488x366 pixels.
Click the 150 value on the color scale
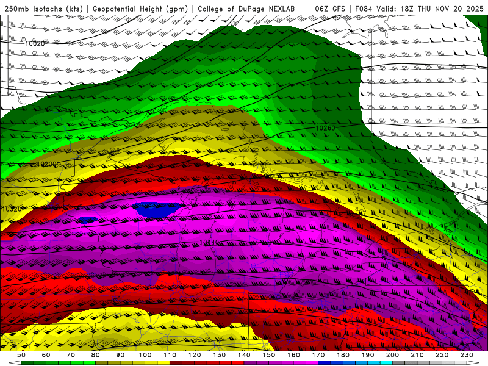(x=269, y=355)
